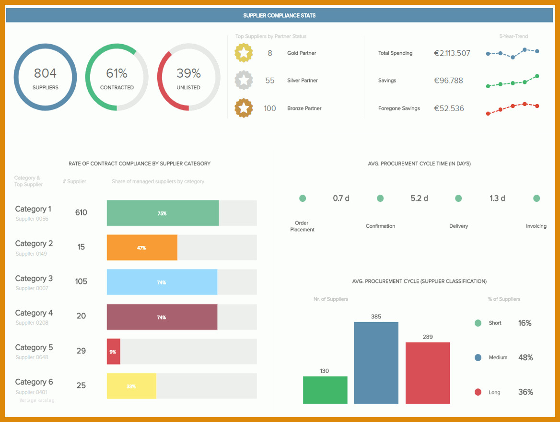This screenshot has width=560, height=422.
Task: Click the '5-Year-Trend' column heading
Action: click(x=513, y=36)
